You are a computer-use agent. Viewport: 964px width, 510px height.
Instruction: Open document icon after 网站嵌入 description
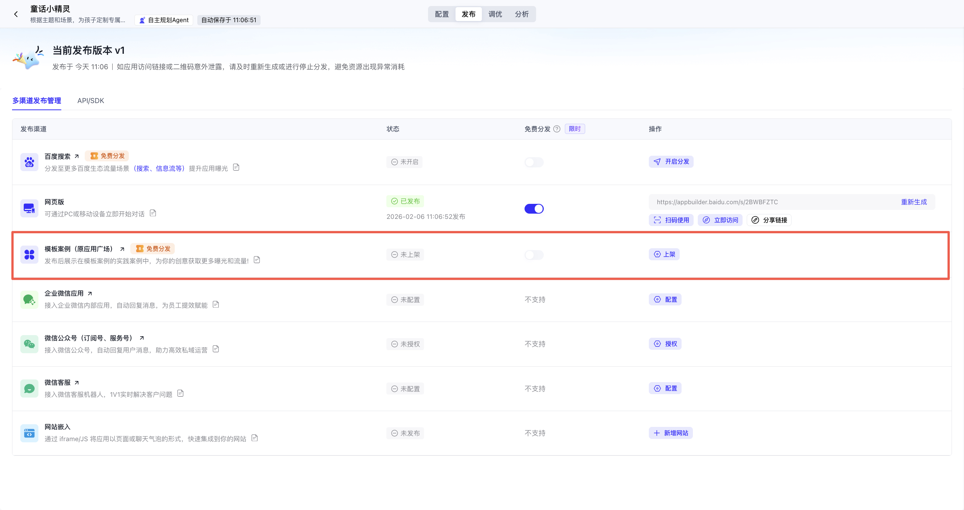(x=255, y=438)
